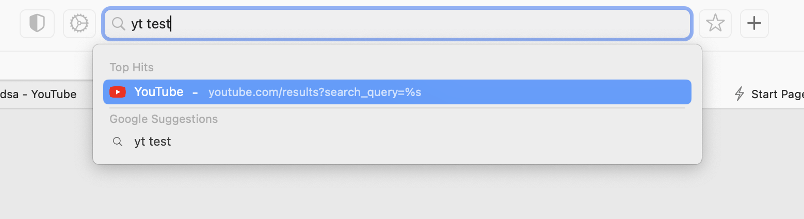Choose the 'yt test' Google suggestion
The image size is (804, 219).
coord(153,142)
